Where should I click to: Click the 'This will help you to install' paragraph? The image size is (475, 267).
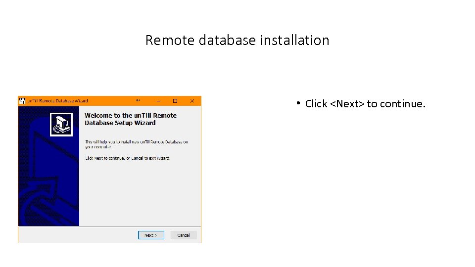[x=136, y=144]
